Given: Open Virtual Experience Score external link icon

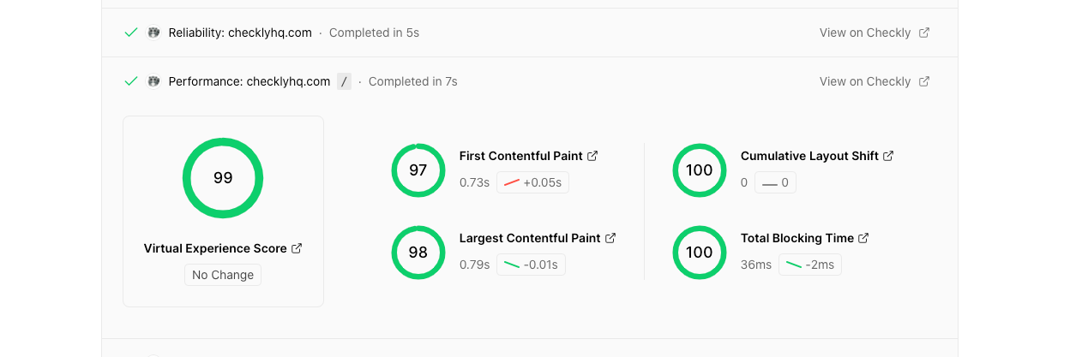Looking at the screenshot, I should pos(297,248).
